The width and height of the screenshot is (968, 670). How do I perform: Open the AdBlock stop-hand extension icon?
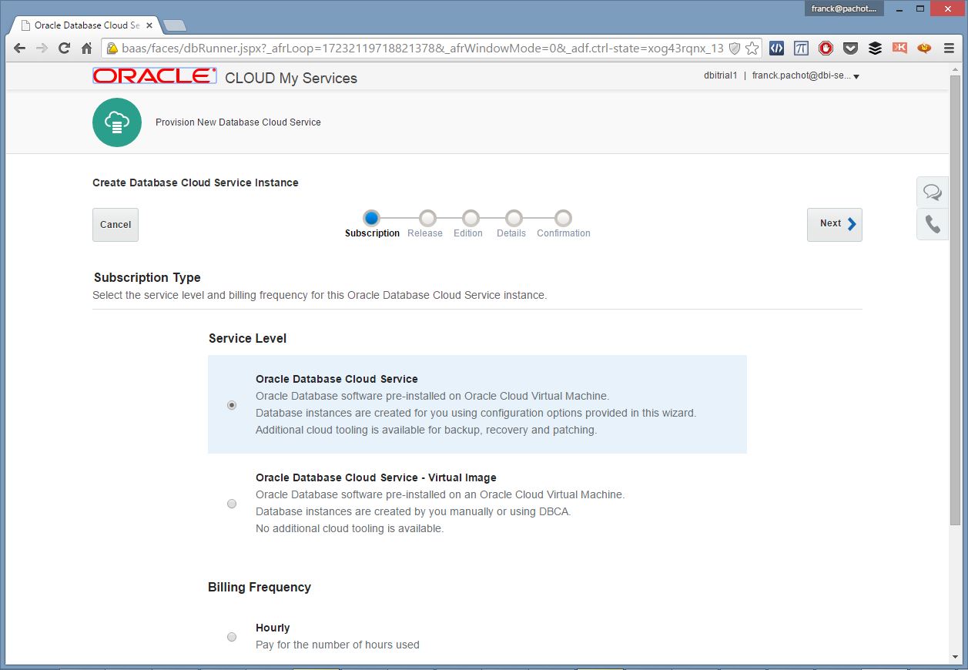click(x=826, y=48)
